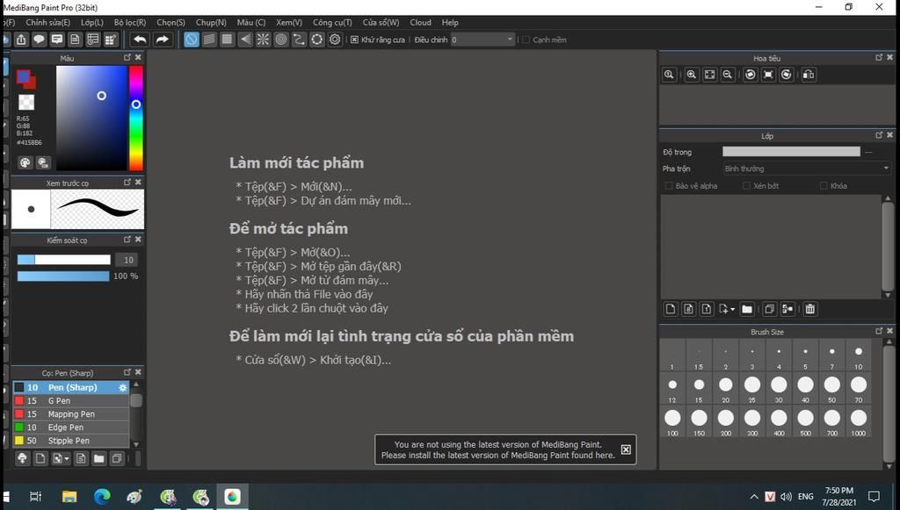Expand layer add dropdown arrow in Lớp panel
The height and width of the screenshot is (510, 900).
[x=732, y=310]
